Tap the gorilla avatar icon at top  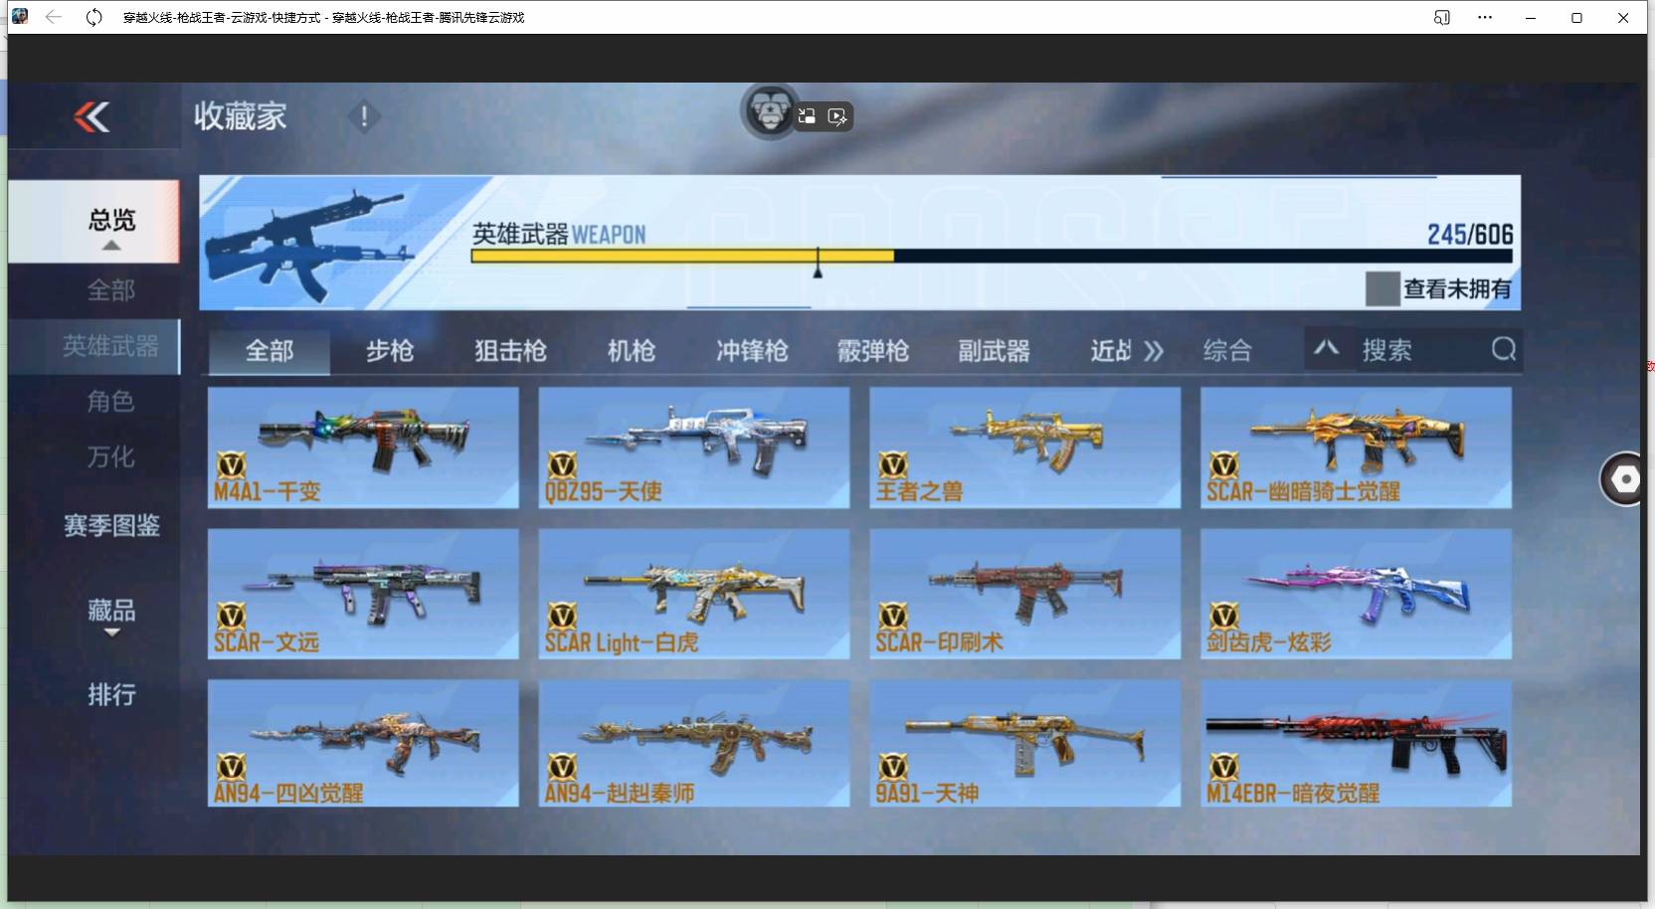[769, 110]
